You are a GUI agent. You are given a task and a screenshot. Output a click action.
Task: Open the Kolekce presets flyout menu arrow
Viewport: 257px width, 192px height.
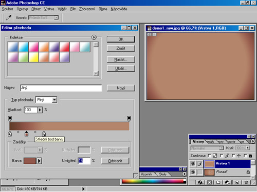pyautogui.click(x=94, y=37)
